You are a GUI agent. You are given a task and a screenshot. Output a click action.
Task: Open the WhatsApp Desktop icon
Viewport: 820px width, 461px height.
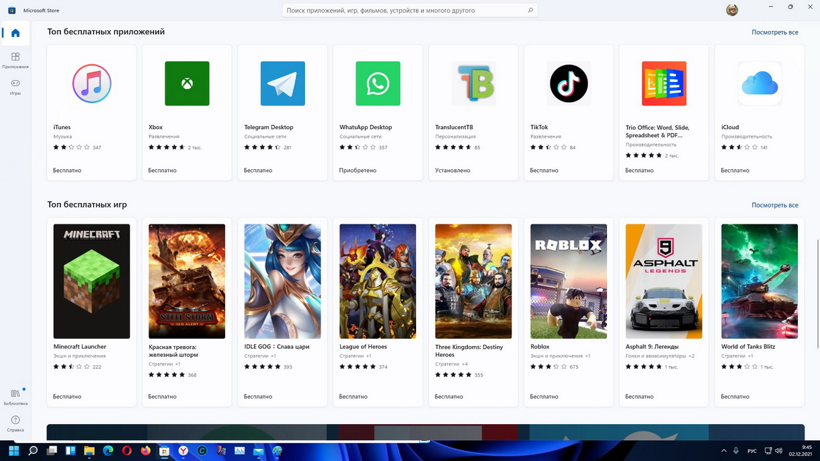coord(378,83)
